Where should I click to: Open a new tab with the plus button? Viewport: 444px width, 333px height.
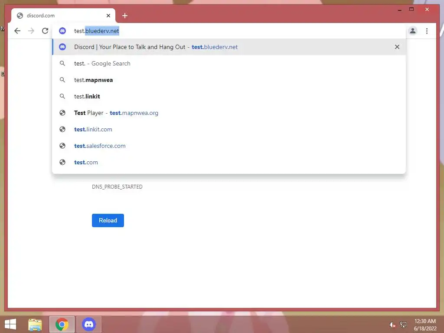(x=125, y=16)
